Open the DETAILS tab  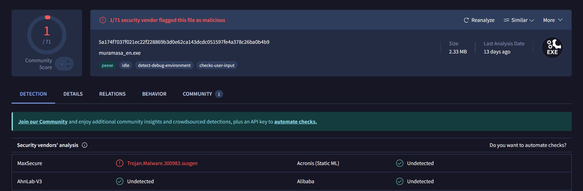click(73, 94)
